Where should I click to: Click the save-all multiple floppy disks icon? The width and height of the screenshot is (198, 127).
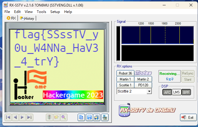[x=96, y=117]
